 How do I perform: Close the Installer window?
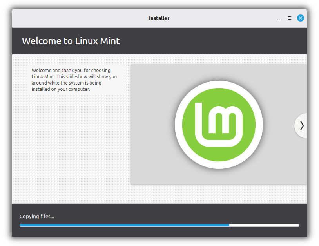pyautogui.click(x=301, y=18)
